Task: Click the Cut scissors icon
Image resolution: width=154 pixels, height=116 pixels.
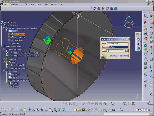Action: (92, 110)
